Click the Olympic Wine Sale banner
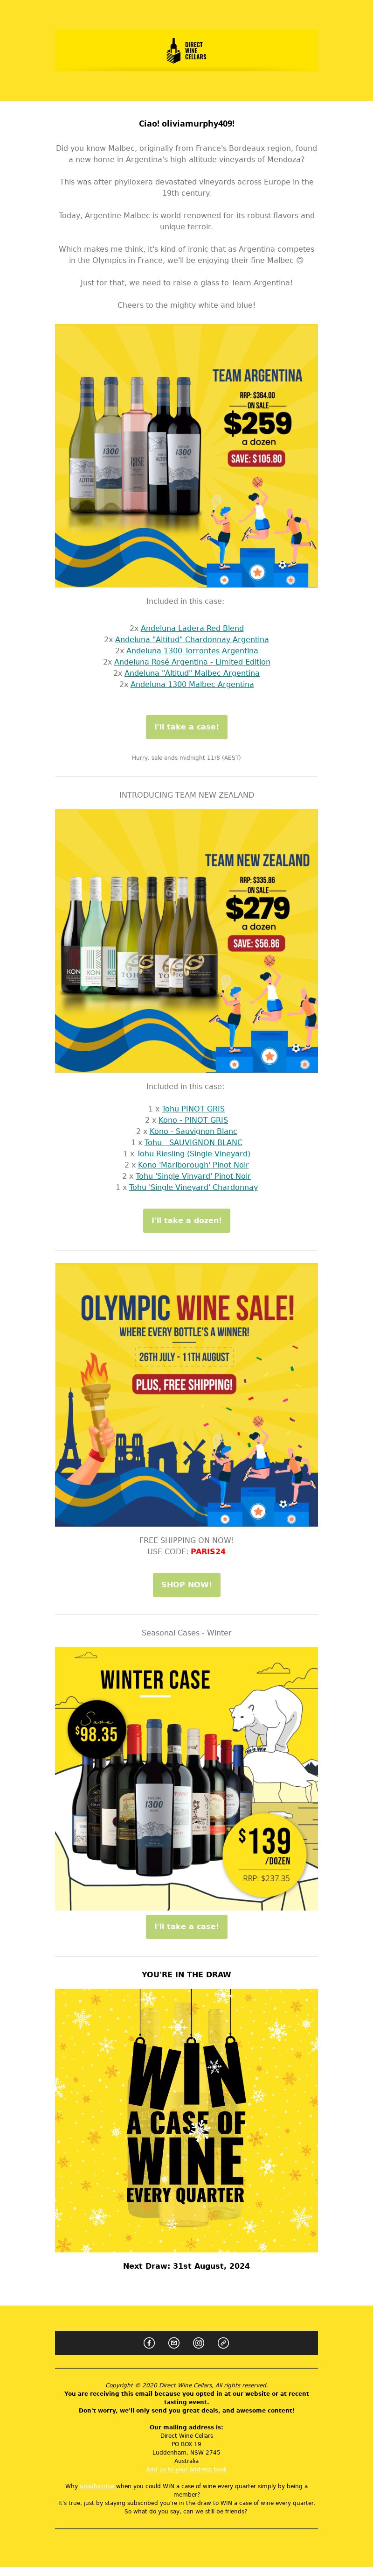 tap(186, 1394)
